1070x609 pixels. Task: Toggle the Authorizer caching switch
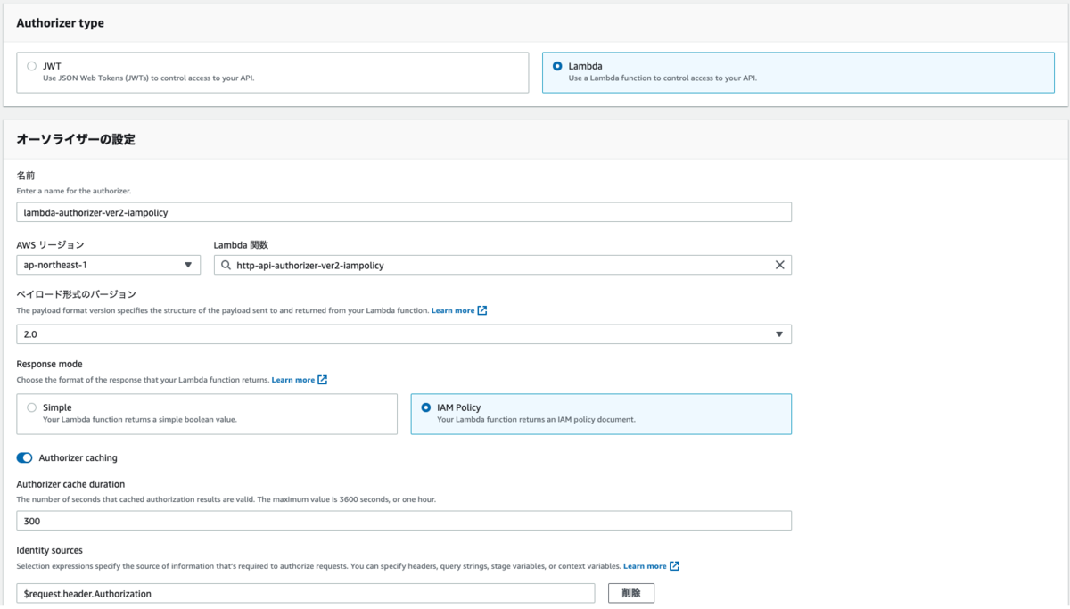coord(25,457)
